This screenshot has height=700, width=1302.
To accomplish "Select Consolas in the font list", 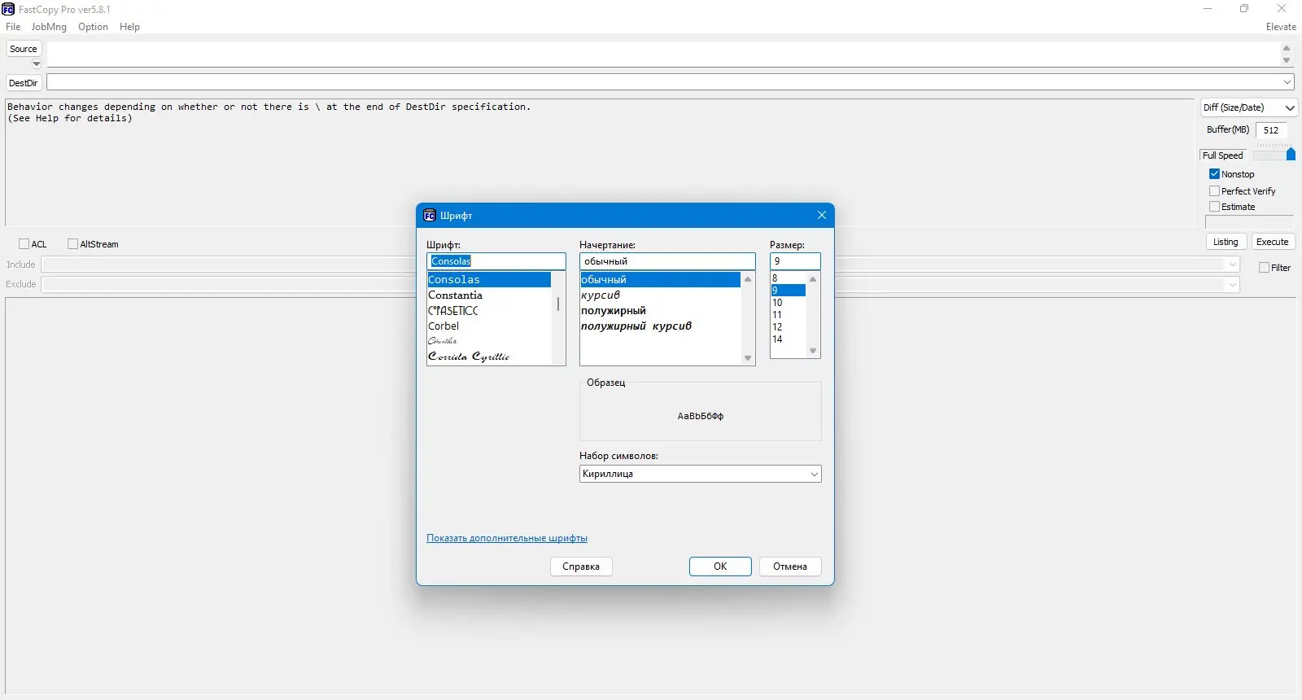I will coord(489,279).
